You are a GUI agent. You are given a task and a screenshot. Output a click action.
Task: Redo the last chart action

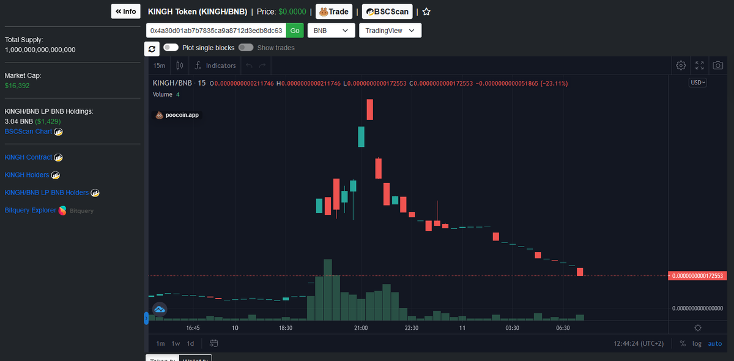click(262, 65)
